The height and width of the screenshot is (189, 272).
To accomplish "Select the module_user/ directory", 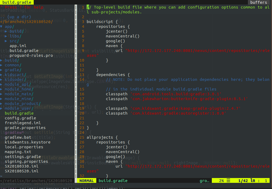I will coord(19,108).
